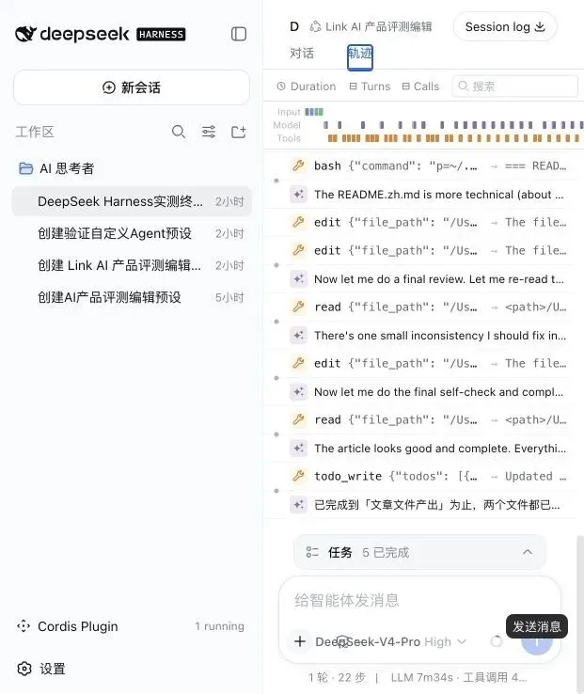584x694 pixels.
Task: Open the 已完成到「文章文件产出」 message
Action: (430, 505)
